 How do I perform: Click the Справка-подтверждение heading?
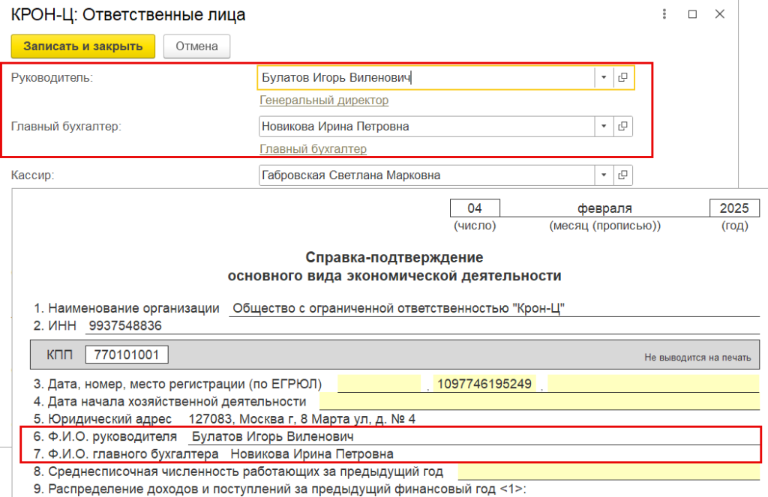point(394,258)
